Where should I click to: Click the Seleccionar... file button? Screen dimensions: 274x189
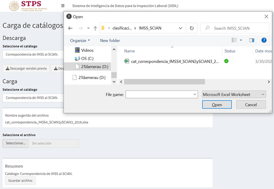(x=15, y=143)
